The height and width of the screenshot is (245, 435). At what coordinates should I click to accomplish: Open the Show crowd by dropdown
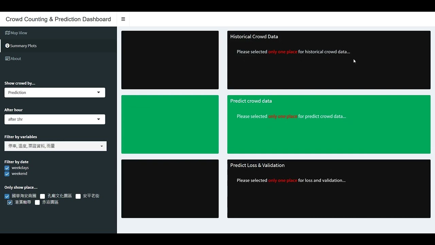click(55, 93)
